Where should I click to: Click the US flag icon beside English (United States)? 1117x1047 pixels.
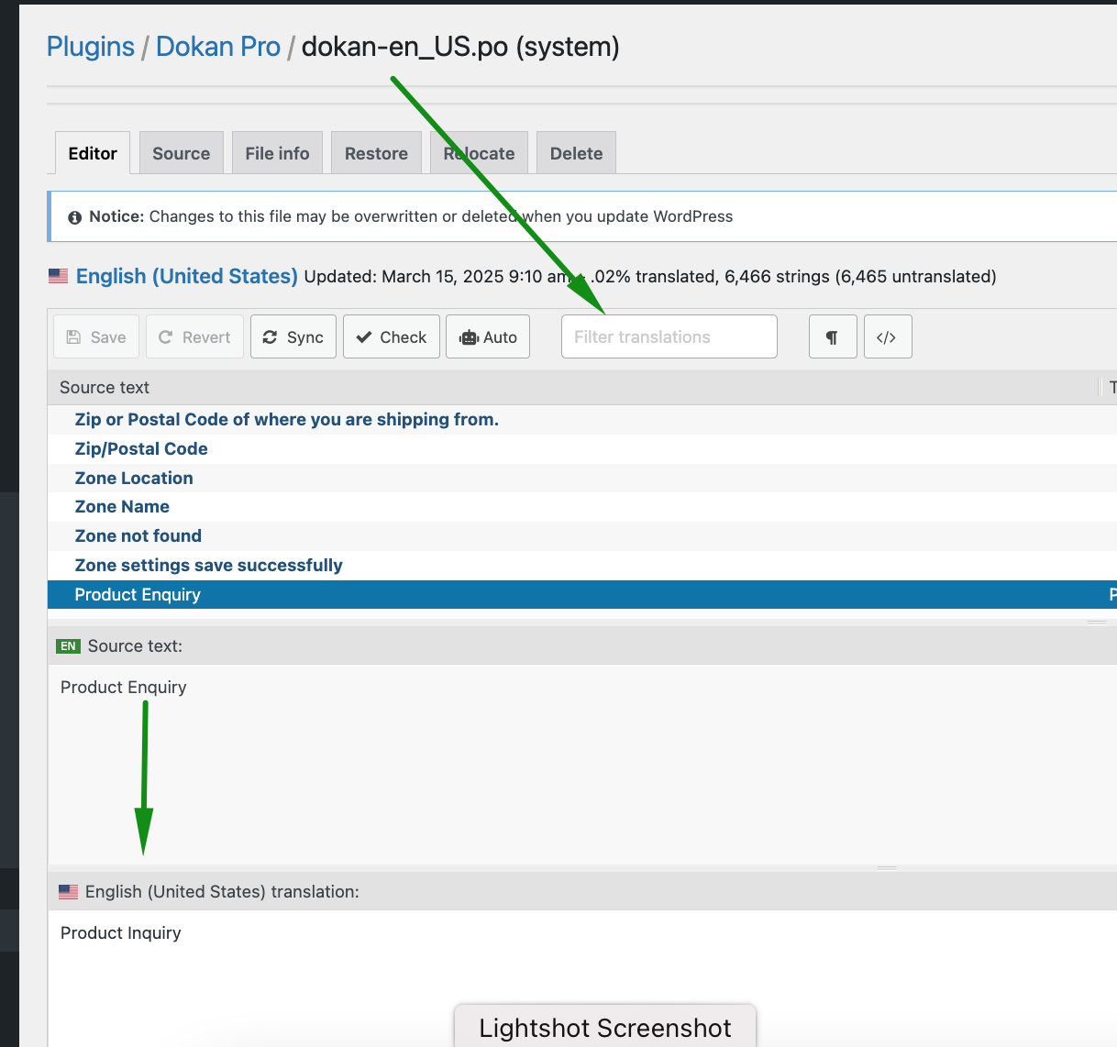tap(59, 276)
